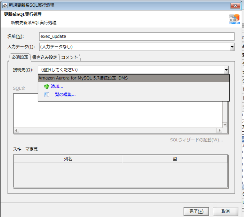Click the MySQL Aurora icon in header
The width and height of the screenshot is (244, 217).
click(x=234, y=19)
